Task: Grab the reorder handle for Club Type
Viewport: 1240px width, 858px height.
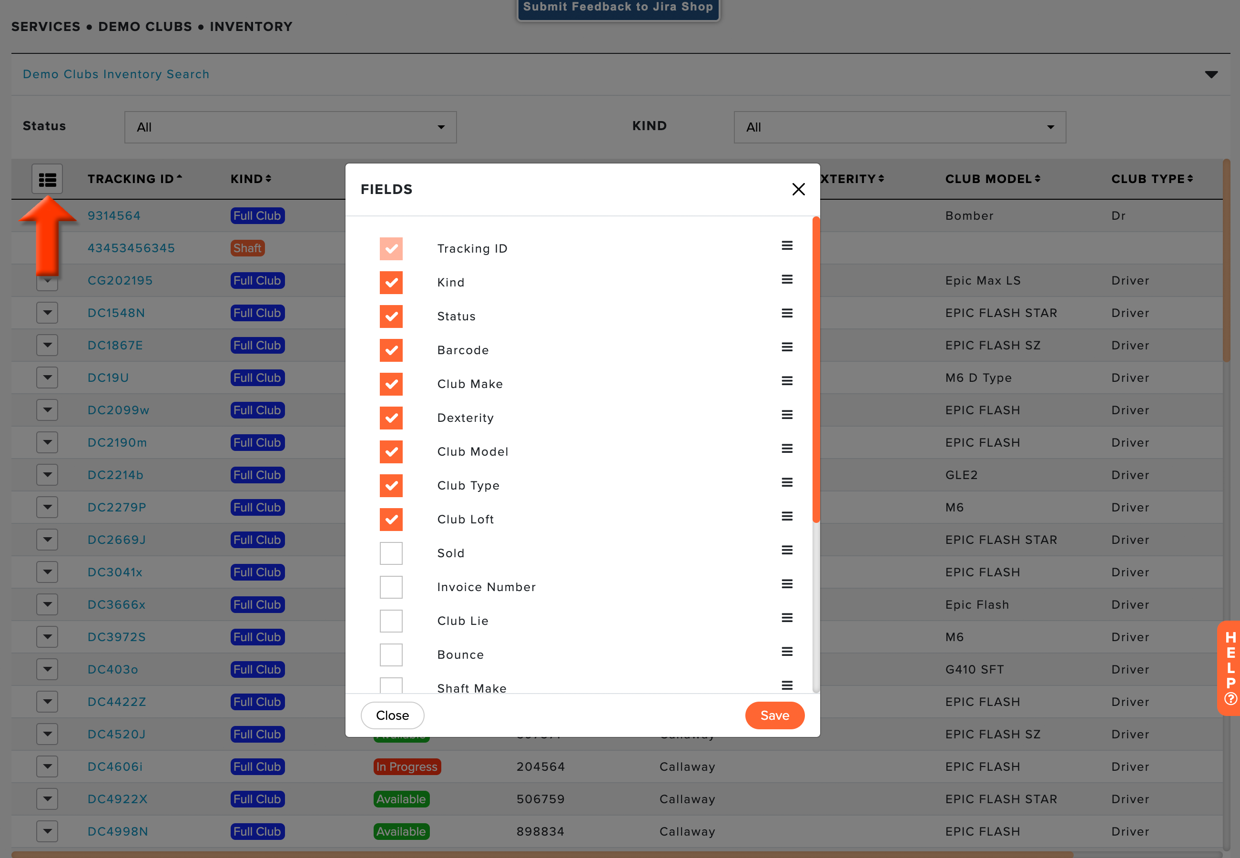Action: point(787,483)
